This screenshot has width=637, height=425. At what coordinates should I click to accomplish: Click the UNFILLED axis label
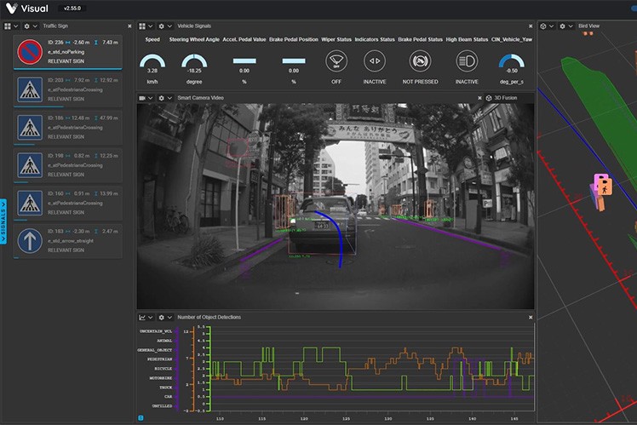click(x=162, y=406)
